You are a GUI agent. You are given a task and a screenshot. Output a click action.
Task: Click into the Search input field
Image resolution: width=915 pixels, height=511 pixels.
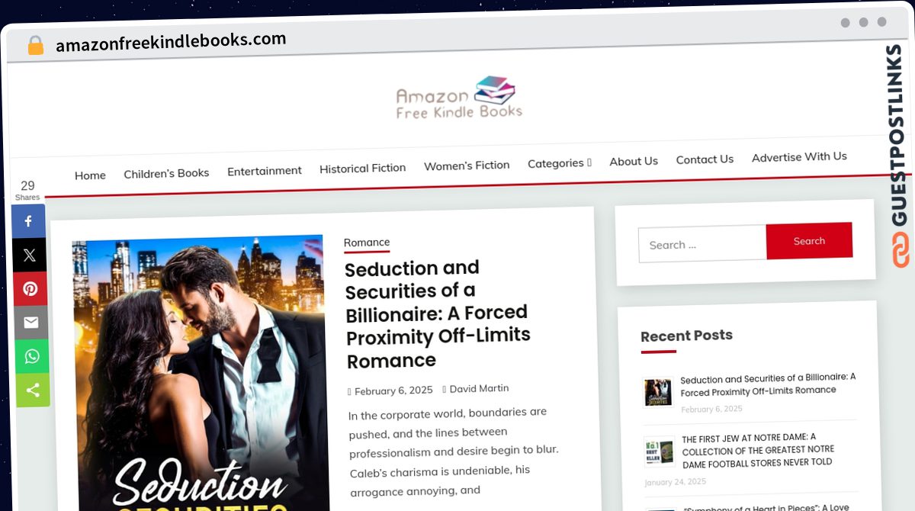pos(702,244)
